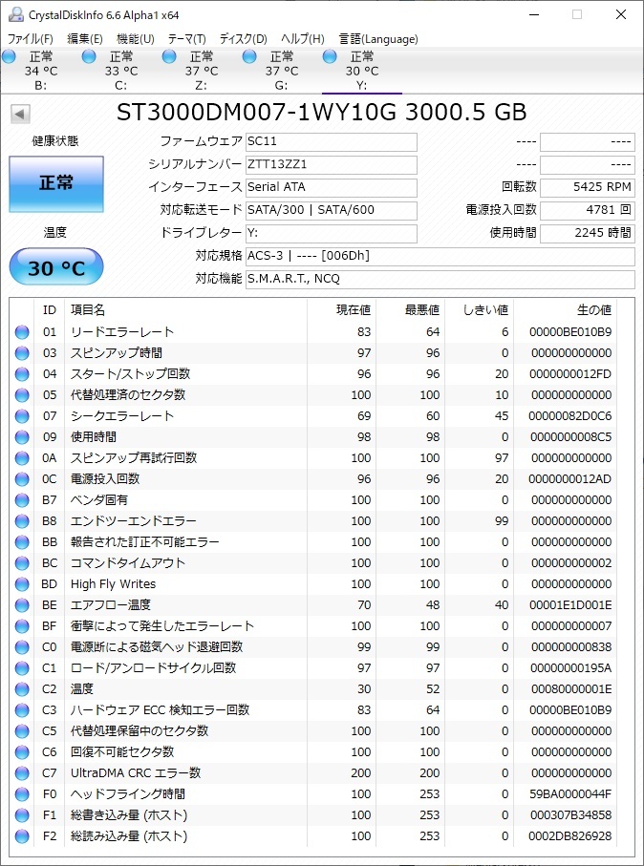Click status orb for ID C2 温度
Viewport: 644px width, 866px height.
tap(22, 688)
